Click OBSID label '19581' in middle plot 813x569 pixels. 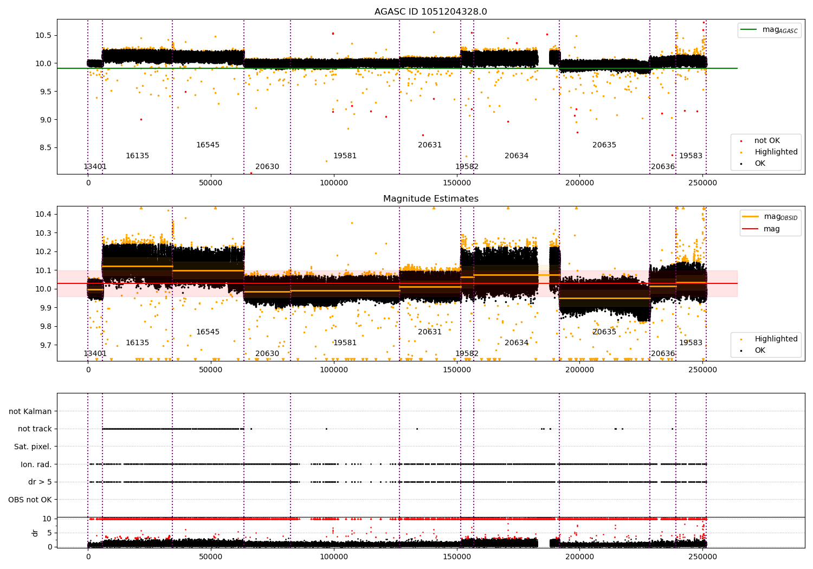[345, 343]
